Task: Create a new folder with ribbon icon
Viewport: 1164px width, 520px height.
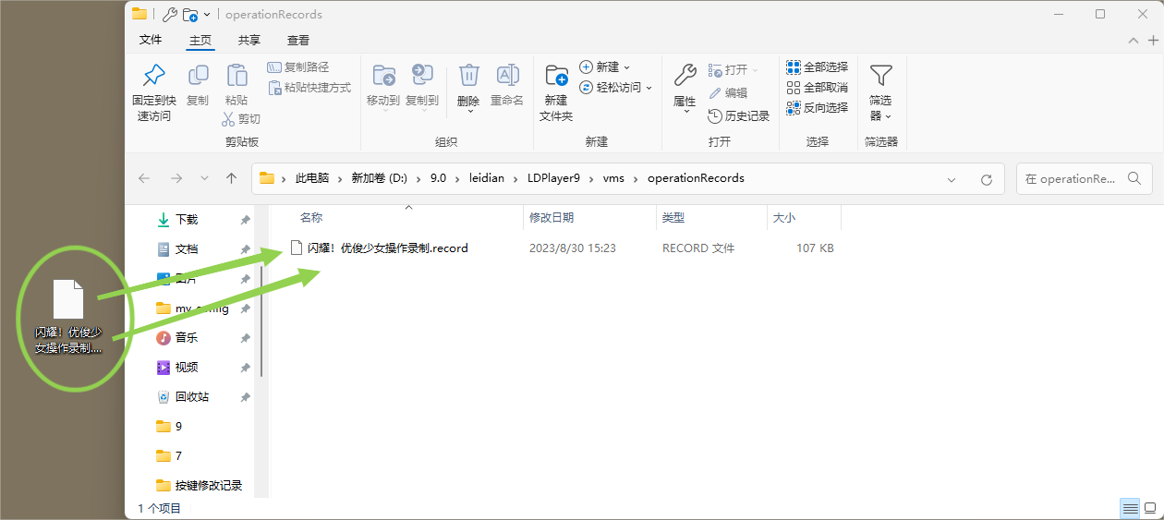Action: (556, 76)
